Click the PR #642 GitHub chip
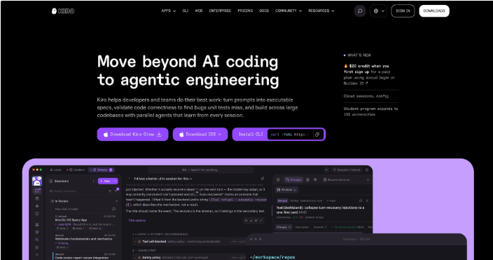493x260 pixels. tap(286, 190)
